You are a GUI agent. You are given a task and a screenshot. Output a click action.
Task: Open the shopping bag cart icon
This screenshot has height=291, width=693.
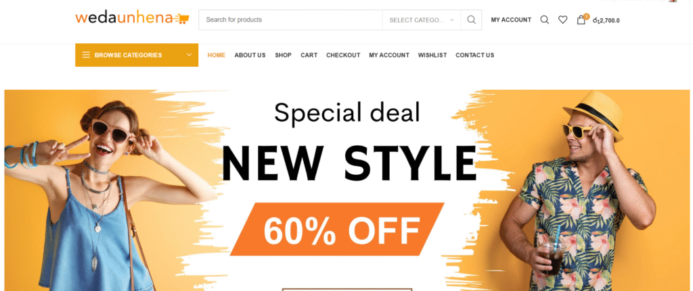coord(581,20)
